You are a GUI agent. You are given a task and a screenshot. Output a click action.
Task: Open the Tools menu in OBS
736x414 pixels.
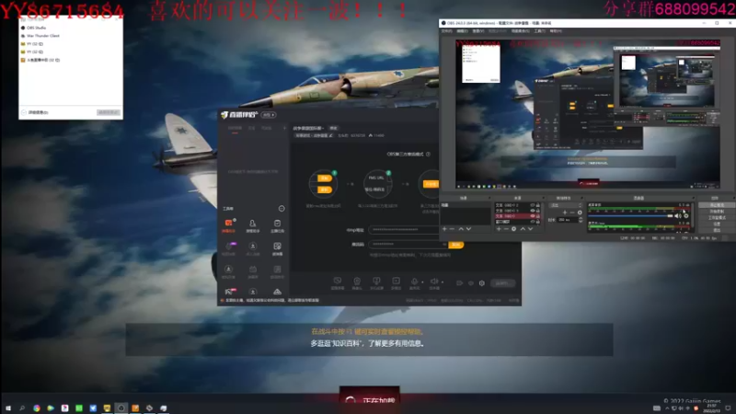point(539,31)
